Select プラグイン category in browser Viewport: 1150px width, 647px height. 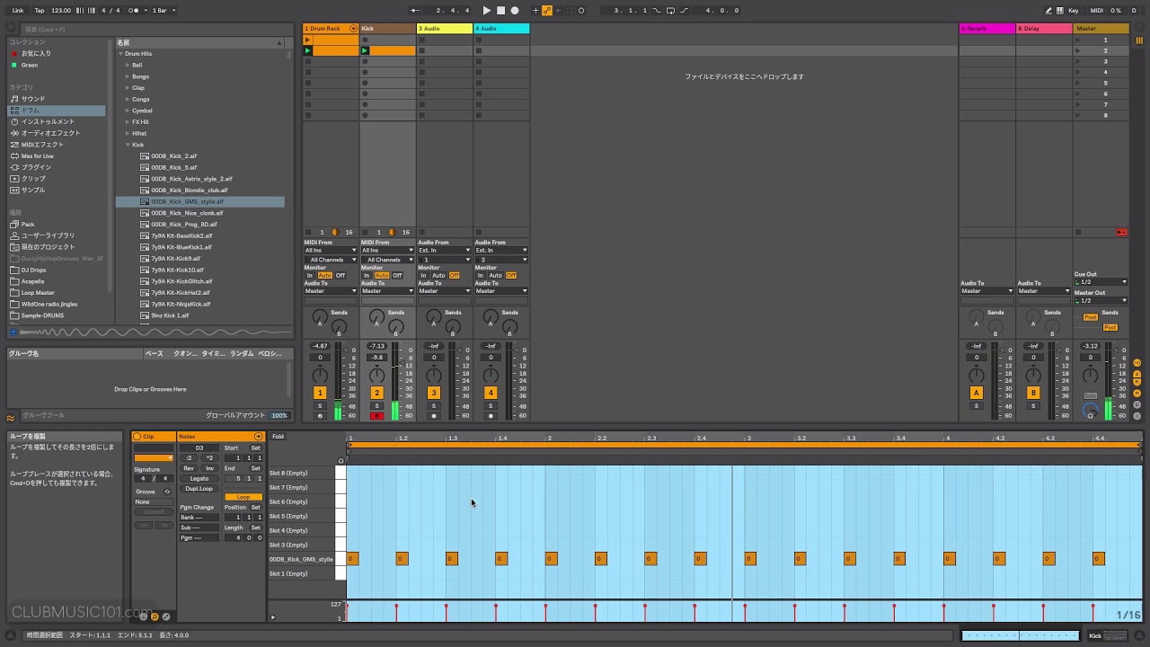[x=37, y=167]
